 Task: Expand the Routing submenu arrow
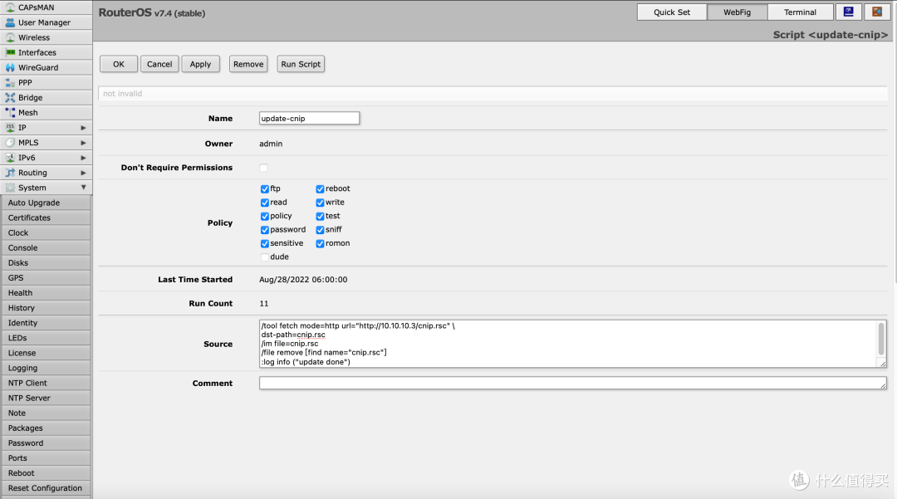[83, 173]
